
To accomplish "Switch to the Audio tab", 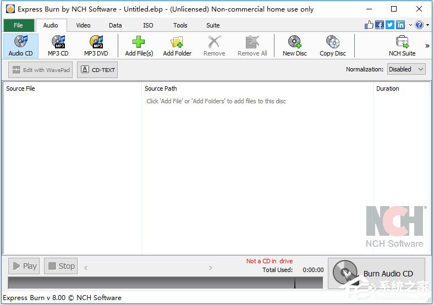I will point(51,25).
